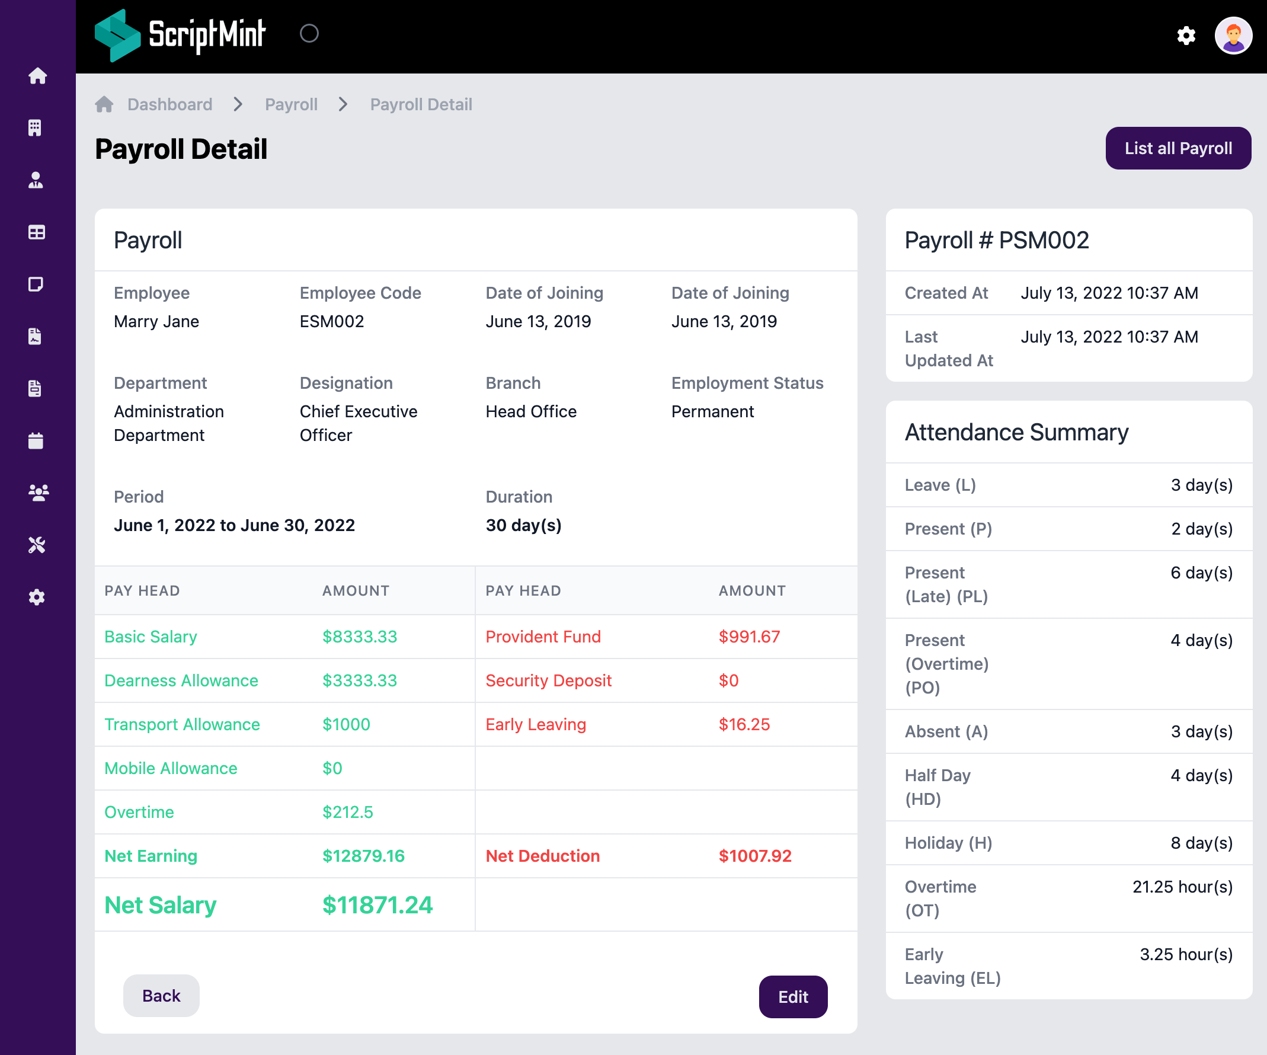Go back using the Back button

161,996
